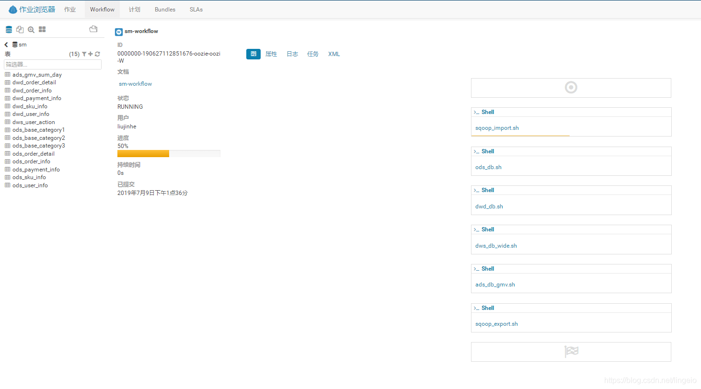Click the RUNNING status text
701x389 pixels.
point(130,107)
